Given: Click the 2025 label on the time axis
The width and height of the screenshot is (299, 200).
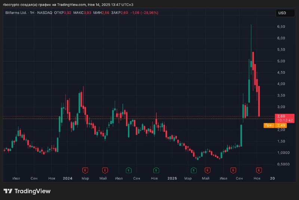Looking at the screenshot, I should point(172,178).
